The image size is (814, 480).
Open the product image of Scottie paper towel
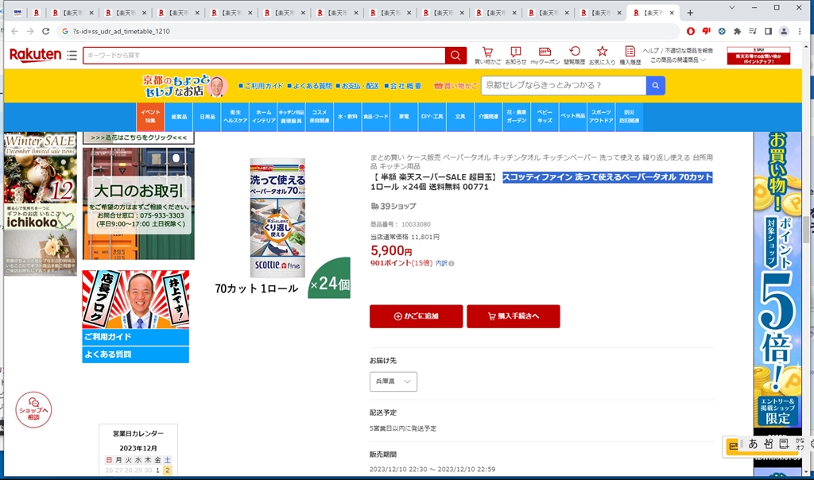(277, 218)
